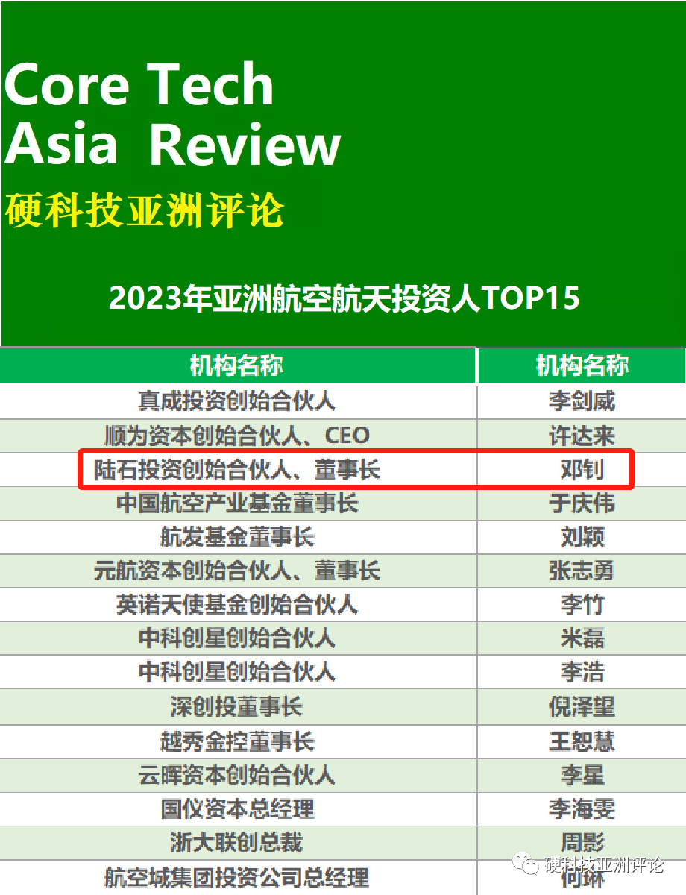This screenshot has height=895, width=686.
Task: Click the name 李海雯
Action: coord(582,808)
